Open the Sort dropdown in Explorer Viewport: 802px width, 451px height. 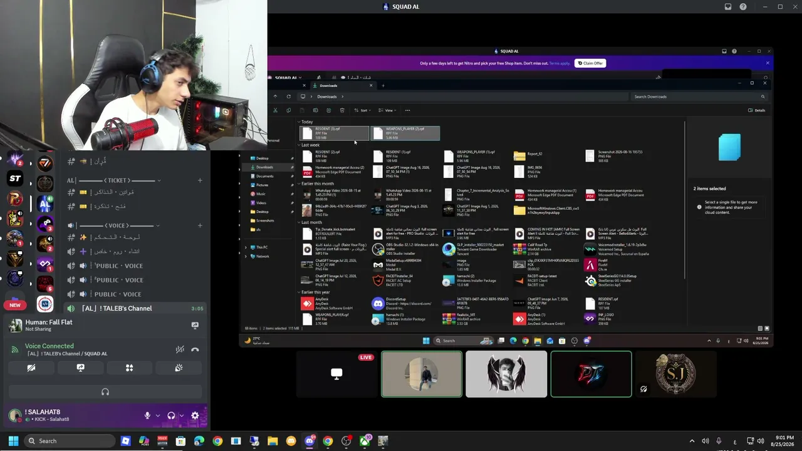pyautogui.click(x=362, y=110)
